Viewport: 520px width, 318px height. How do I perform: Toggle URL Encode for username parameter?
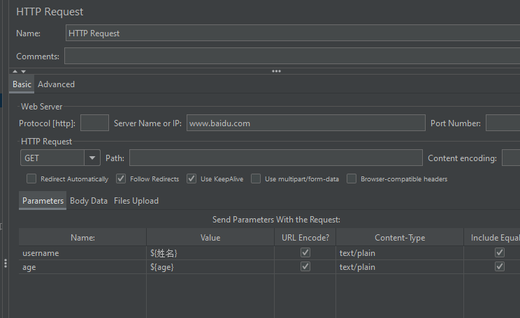(305, 253)
